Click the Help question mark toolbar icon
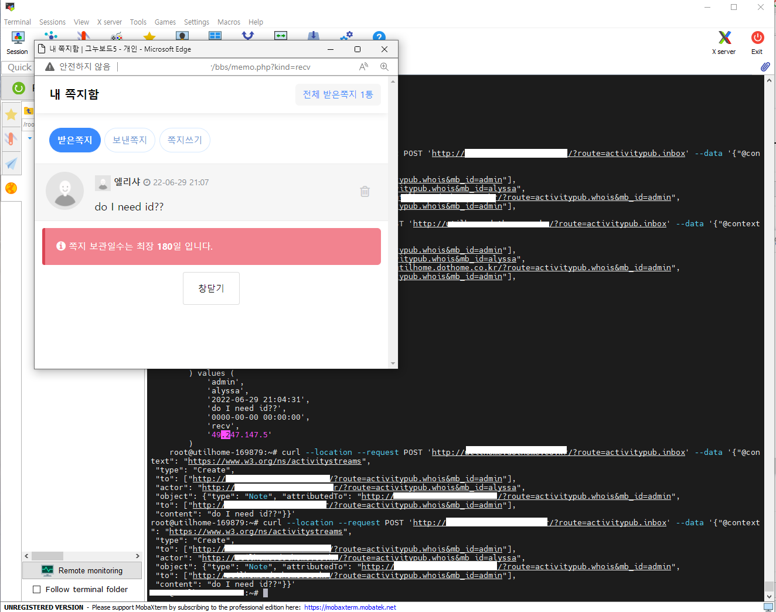This screenshot has width=776, height=612. tap(379, 36)
